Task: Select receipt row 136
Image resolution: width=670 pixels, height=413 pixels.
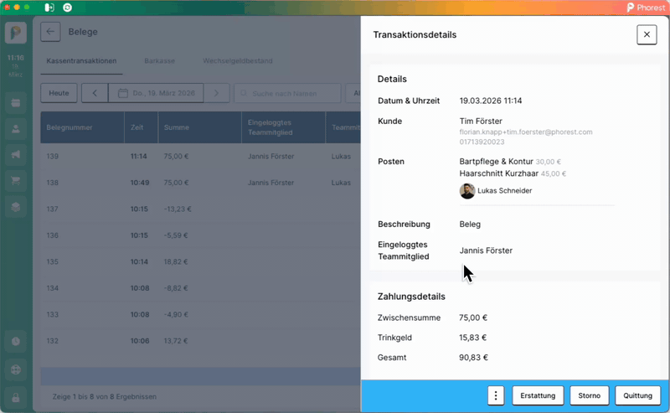Action: click(x=200, y=235)
